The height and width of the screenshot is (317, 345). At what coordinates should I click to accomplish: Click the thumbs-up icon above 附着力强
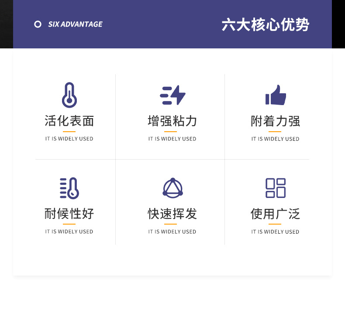(276, 95)
